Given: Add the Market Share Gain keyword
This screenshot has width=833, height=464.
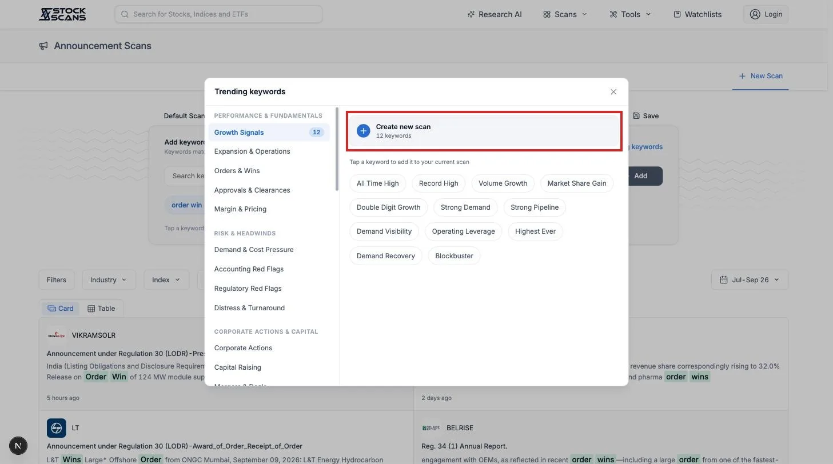Looking at the screenshot, I should point(576,183).
